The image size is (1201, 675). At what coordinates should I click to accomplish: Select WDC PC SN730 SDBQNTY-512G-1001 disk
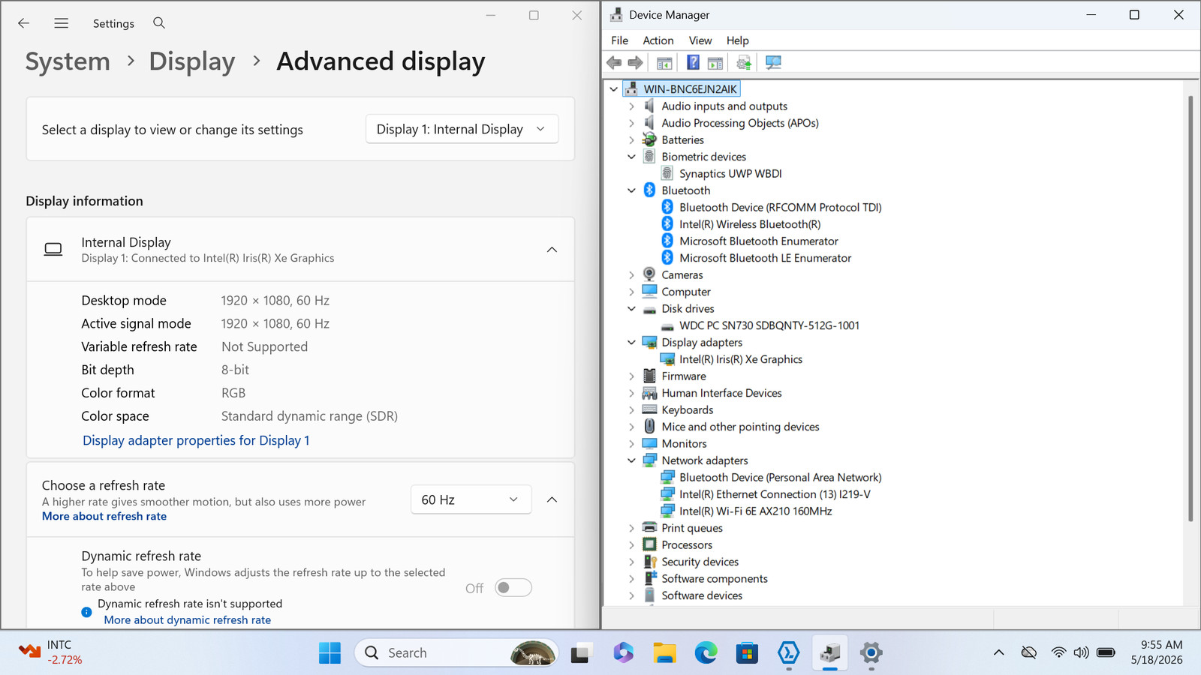[769, 325]
